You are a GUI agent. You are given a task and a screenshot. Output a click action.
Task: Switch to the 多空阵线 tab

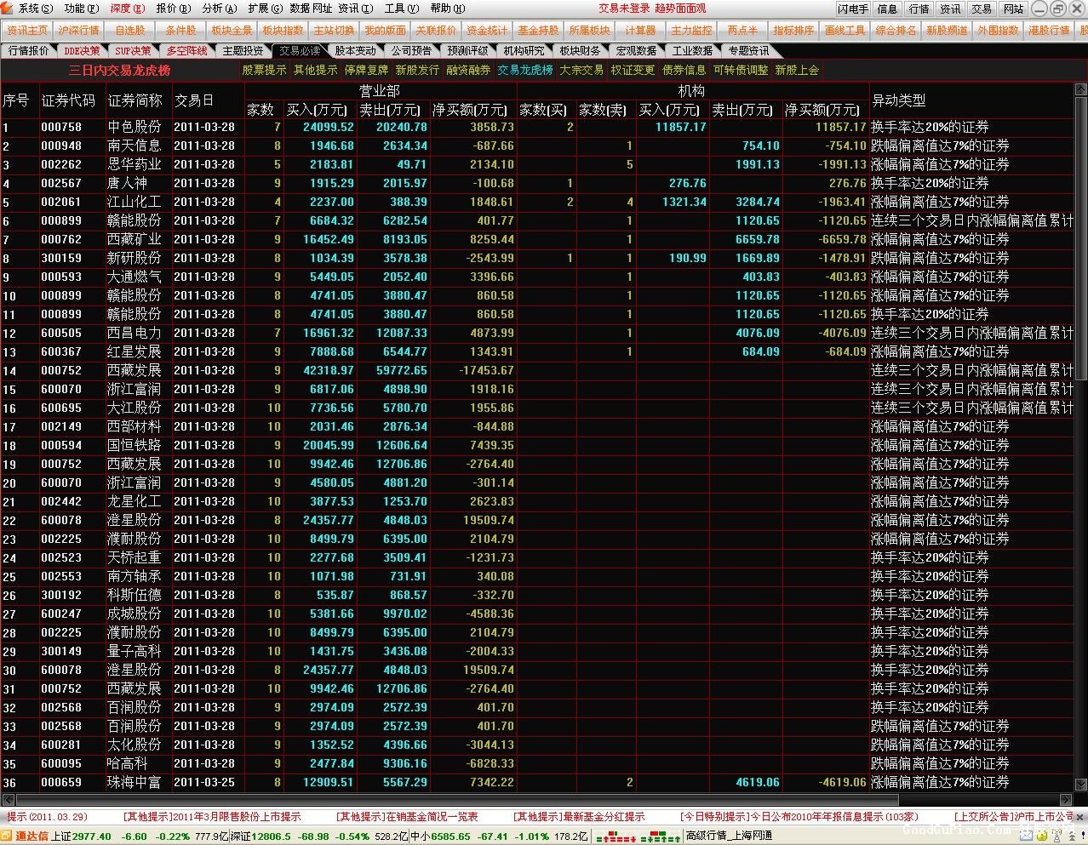(x=187, y=51)
